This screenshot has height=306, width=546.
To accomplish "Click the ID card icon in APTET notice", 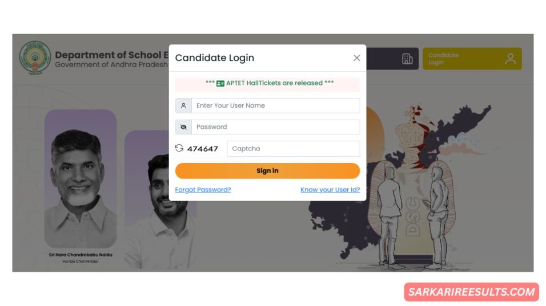I will click(x=220, y=83).
